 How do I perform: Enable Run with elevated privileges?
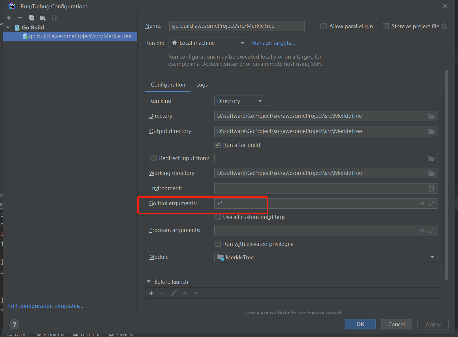[x=218, y=244]
